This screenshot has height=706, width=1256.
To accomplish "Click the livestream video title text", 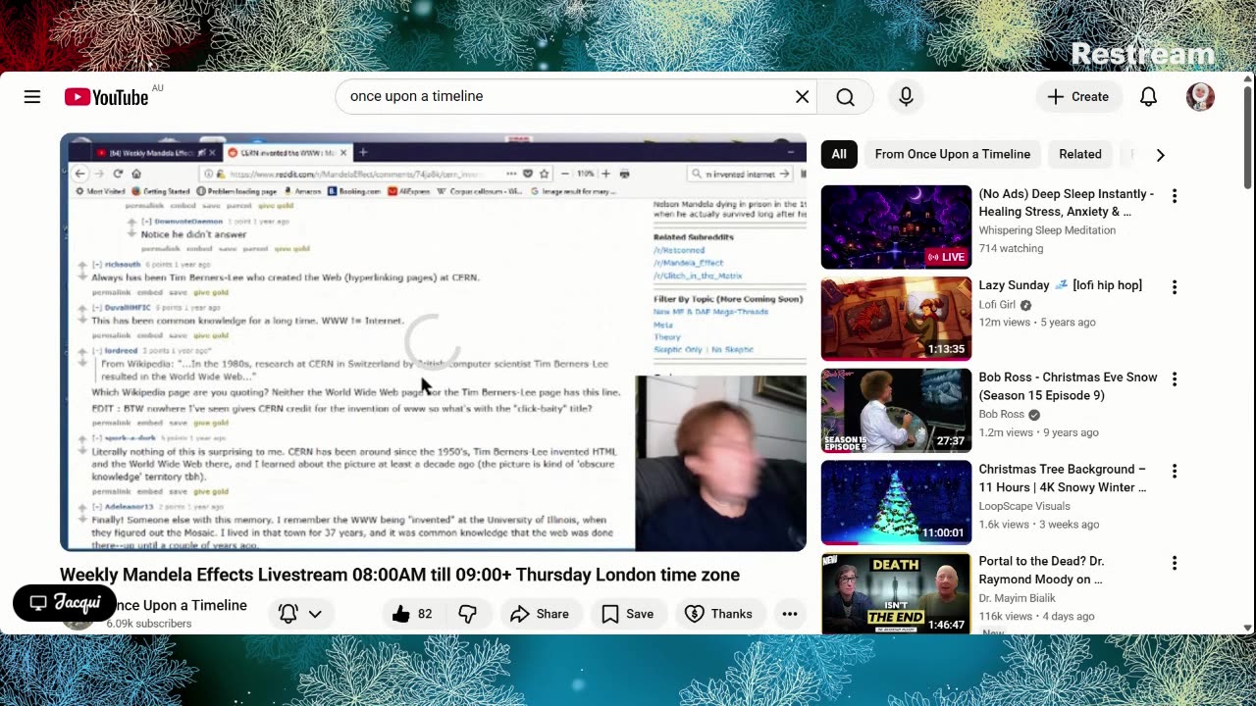I will pos(399,575).
